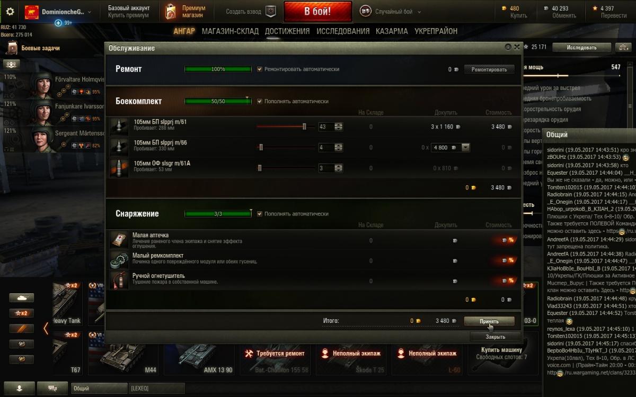
Task: Click the Принять button
Action: pos(489,321)
